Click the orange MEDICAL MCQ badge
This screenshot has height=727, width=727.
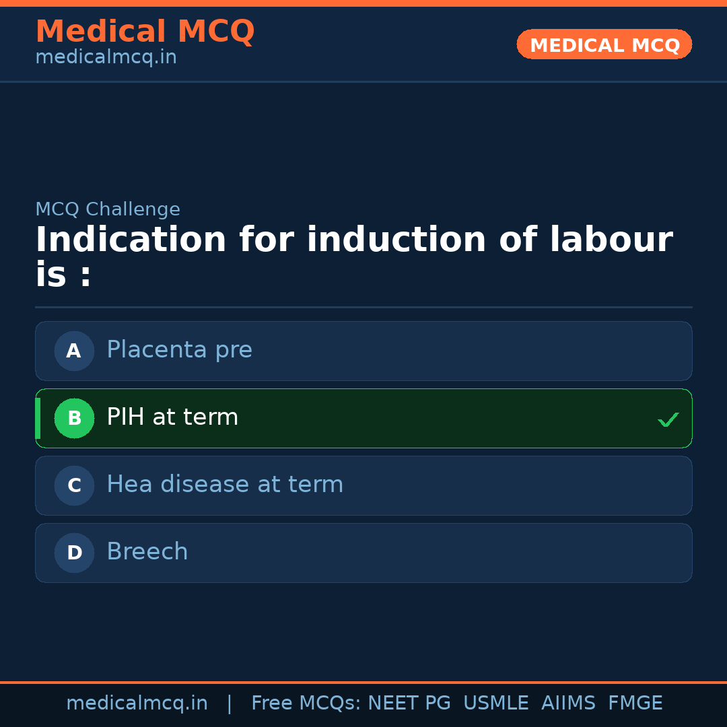coord(604,44)
